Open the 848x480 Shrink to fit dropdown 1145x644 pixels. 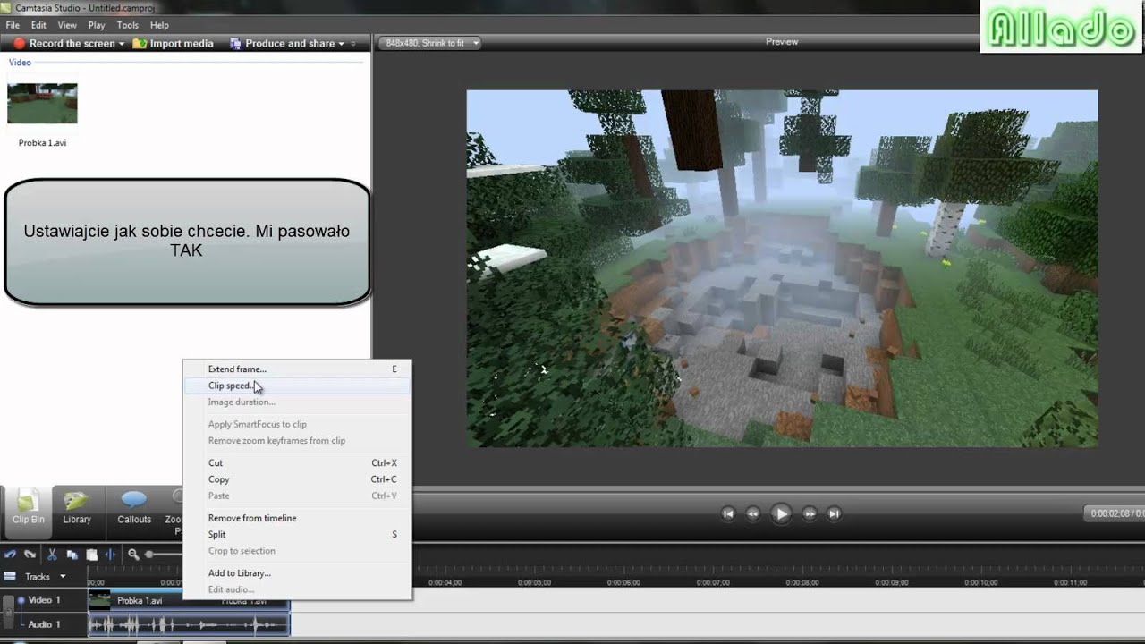[429, 43]
